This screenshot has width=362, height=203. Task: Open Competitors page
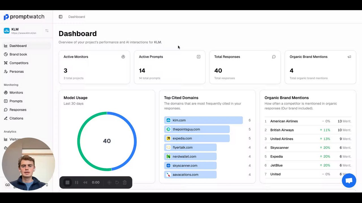pos(26,63)
